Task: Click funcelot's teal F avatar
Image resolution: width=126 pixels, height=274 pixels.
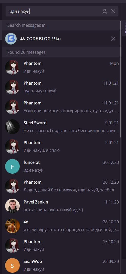Action: [x=12, y=166]
